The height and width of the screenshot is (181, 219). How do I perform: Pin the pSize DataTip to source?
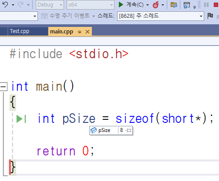128,130
